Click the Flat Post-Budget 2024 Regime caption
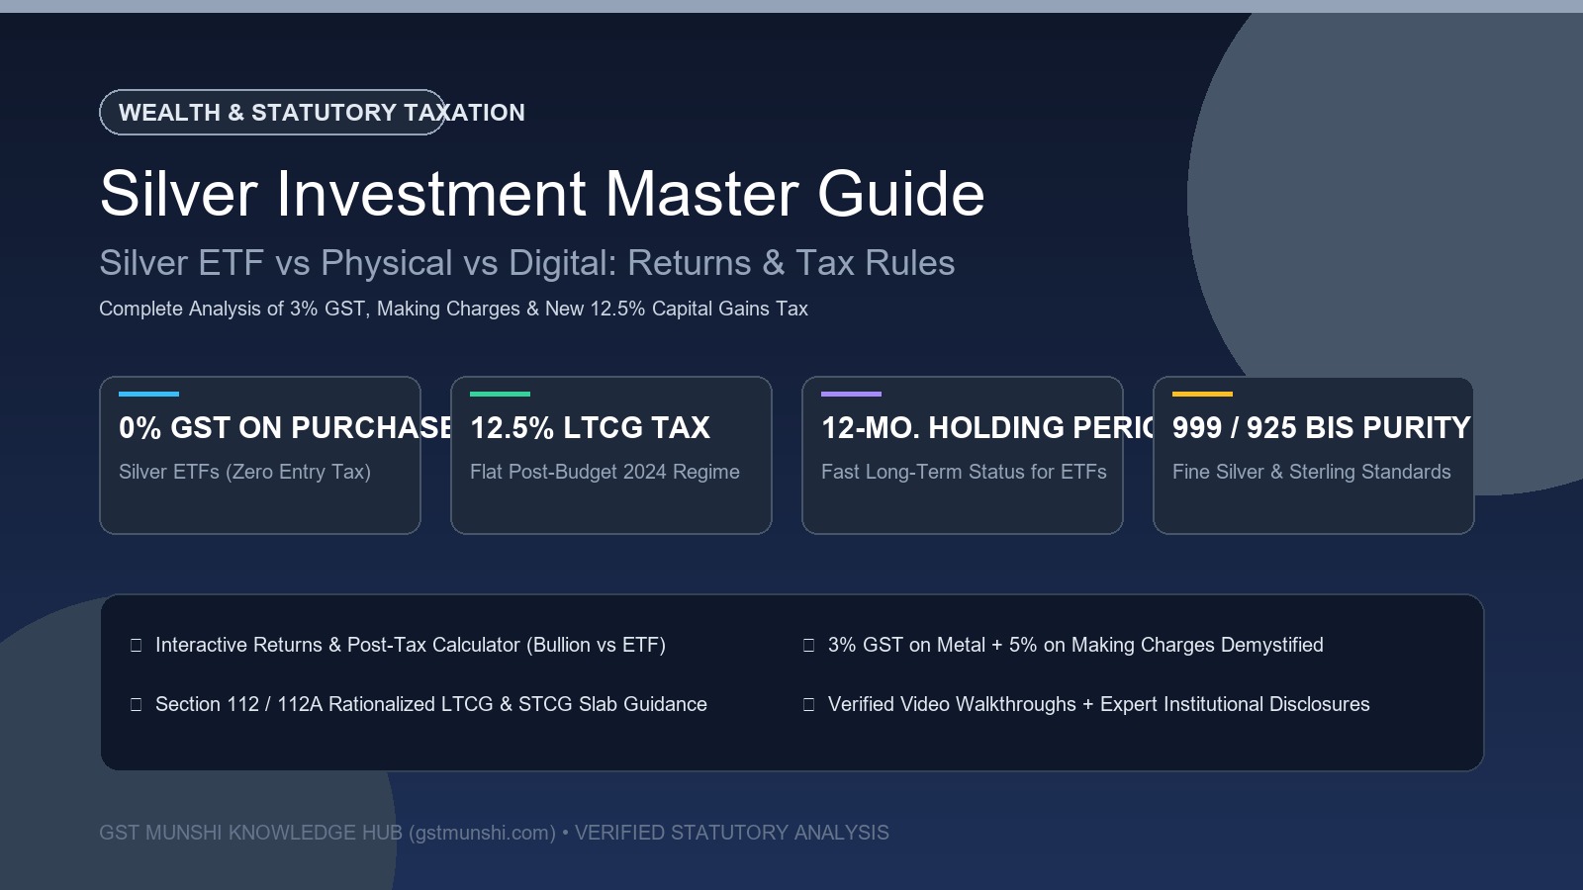 point(605,472)
